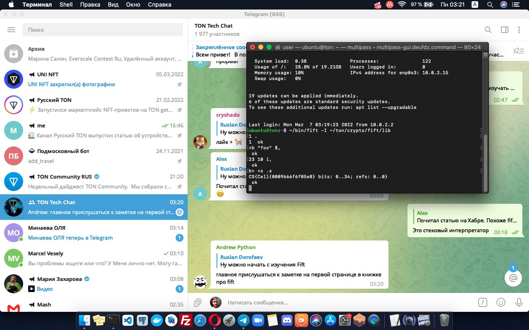
Task: Open Spotlight search
Action: 490,5
